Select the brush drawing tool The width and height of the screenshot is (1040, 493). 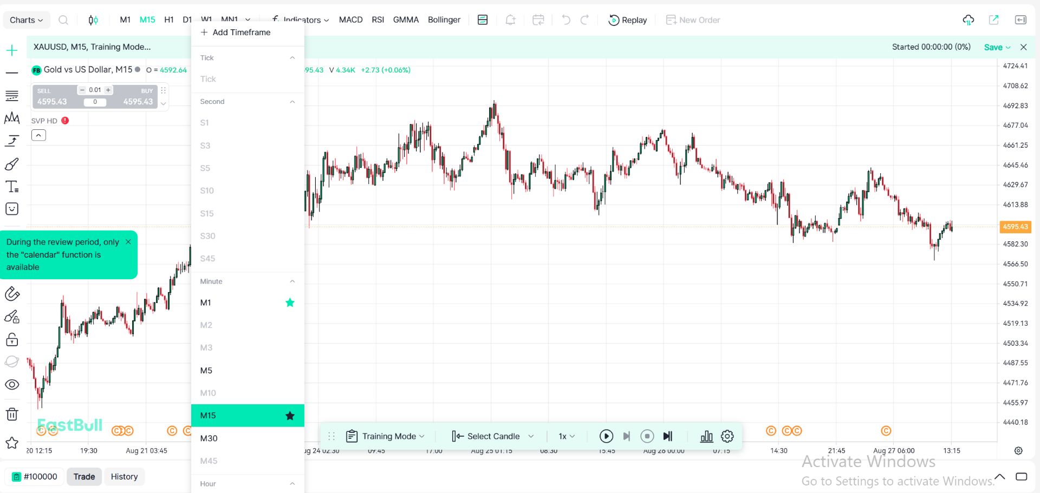click(x=12, y=164)
